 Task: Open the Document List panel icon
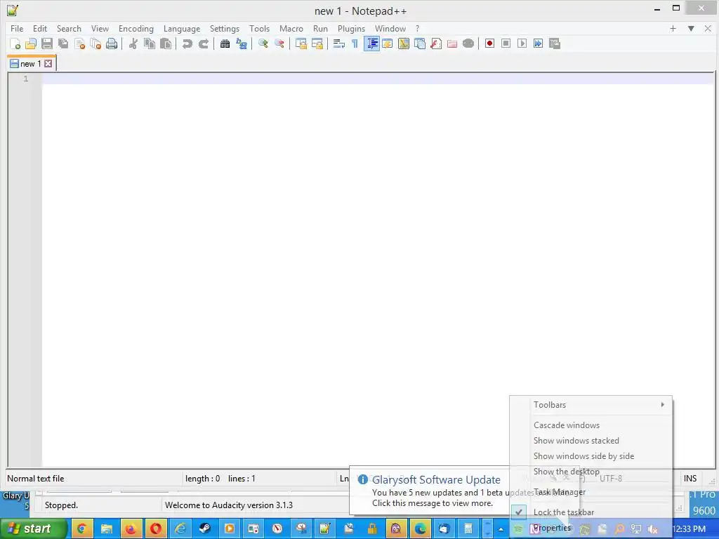[x=420, y=44]
